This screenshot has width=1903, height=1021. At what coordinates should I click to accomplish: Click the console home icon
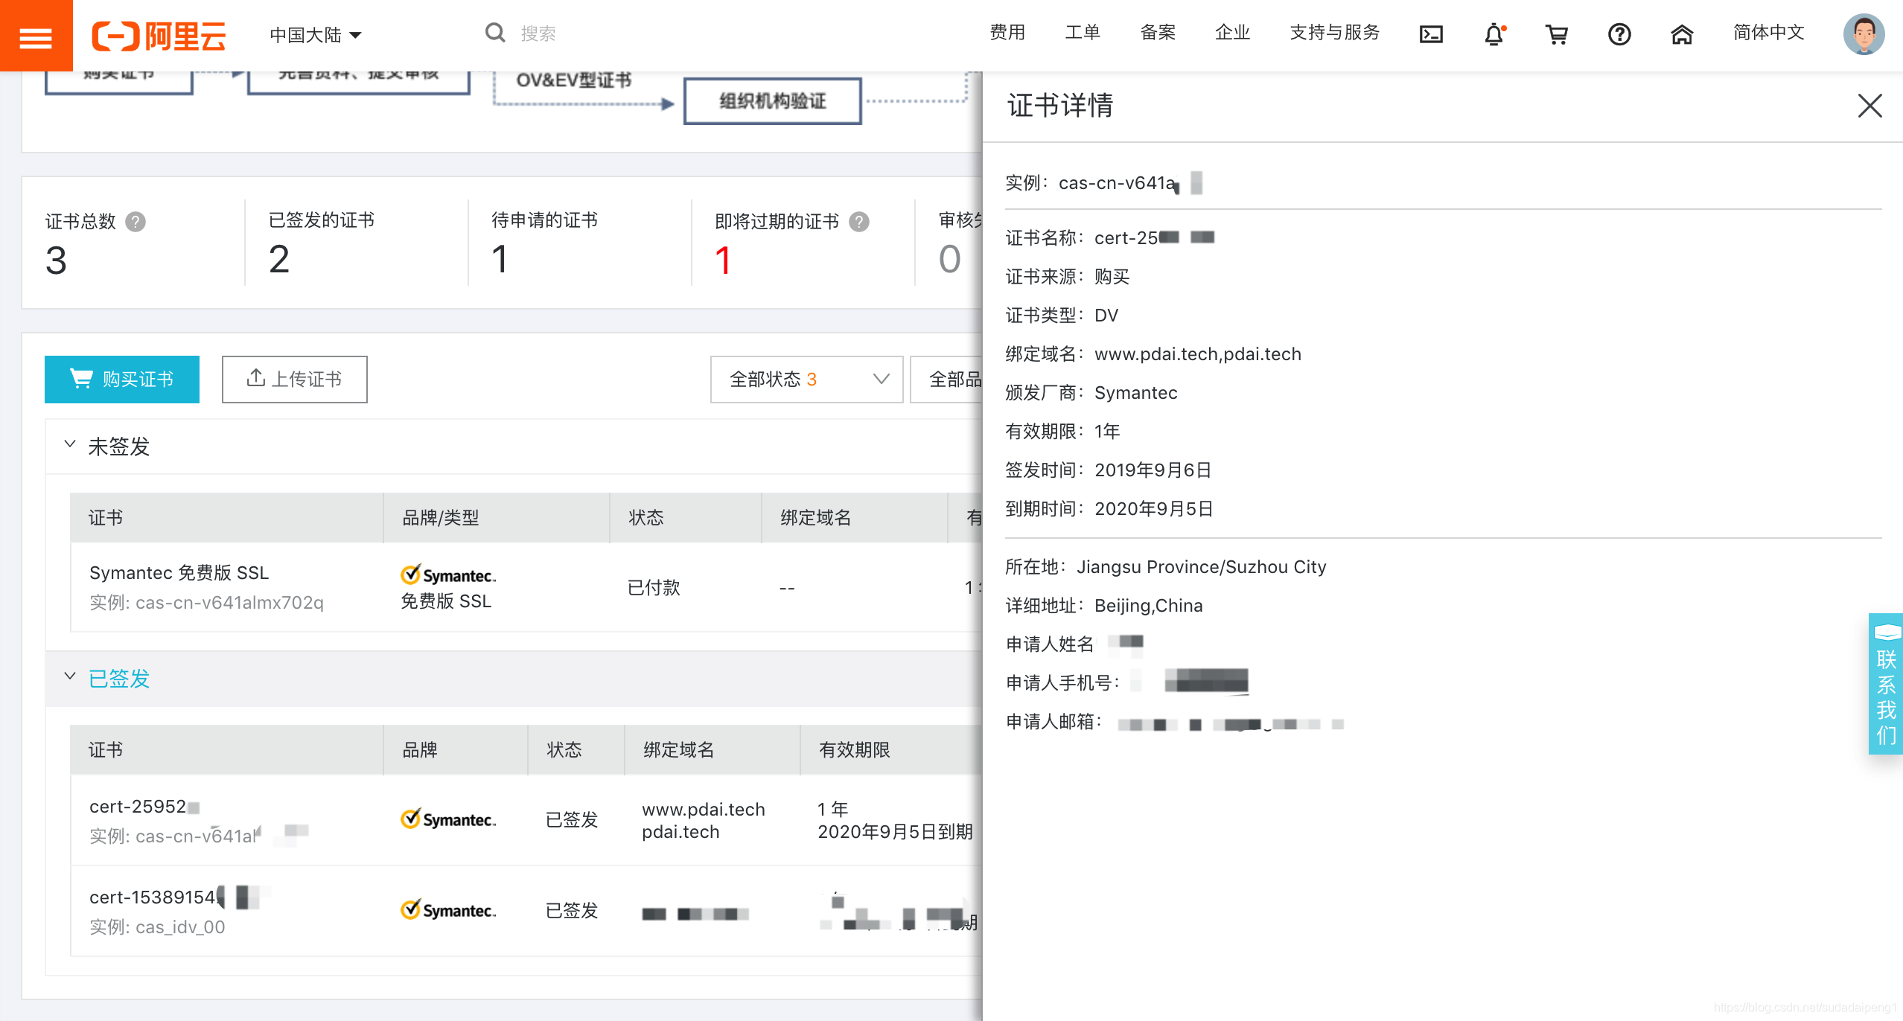pos(1682,34)
